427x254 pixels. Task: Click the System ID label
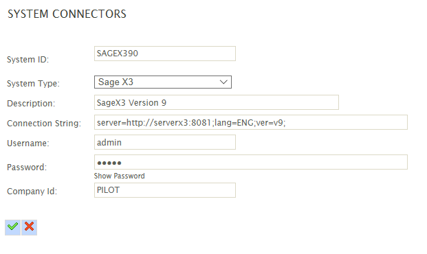coord(28,60)
